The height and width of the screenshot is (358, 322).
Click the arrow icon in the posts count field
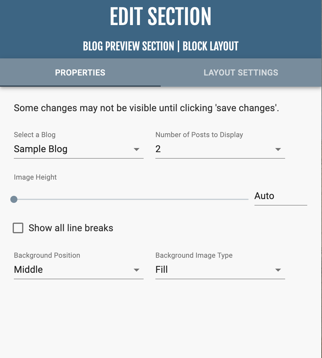278,150
